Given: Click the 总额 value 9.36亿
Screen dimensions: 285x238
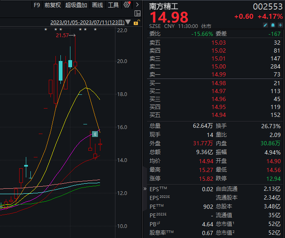Looking at the screenshot, I should (205, 152).
